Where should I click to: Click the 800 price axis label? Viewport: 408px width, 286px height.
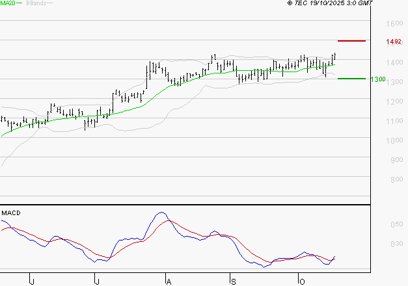pyautogui.click(x=397, y=179)
